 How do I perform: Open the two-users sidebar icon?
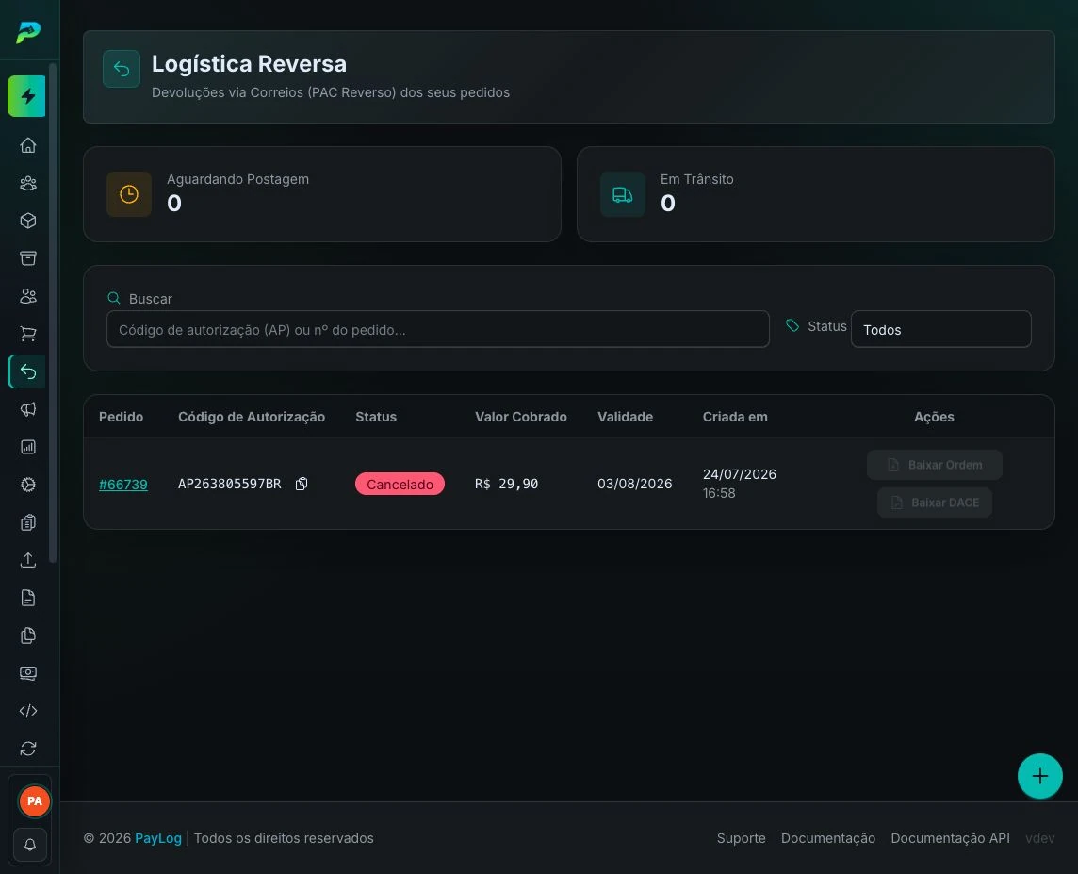tap(28, 296)
